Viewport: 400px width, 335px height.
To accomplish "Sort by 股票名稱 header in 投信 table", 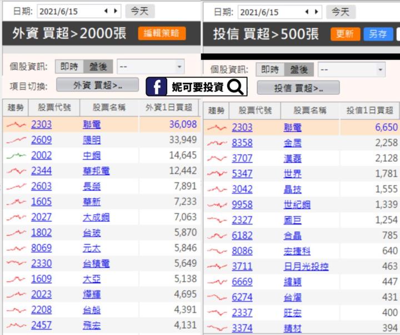I will (310, 110).
